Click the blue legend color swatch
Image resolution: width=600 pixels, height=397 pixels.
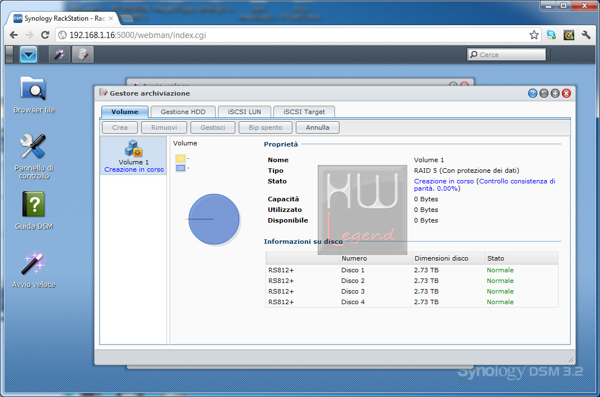coord(180,168)
